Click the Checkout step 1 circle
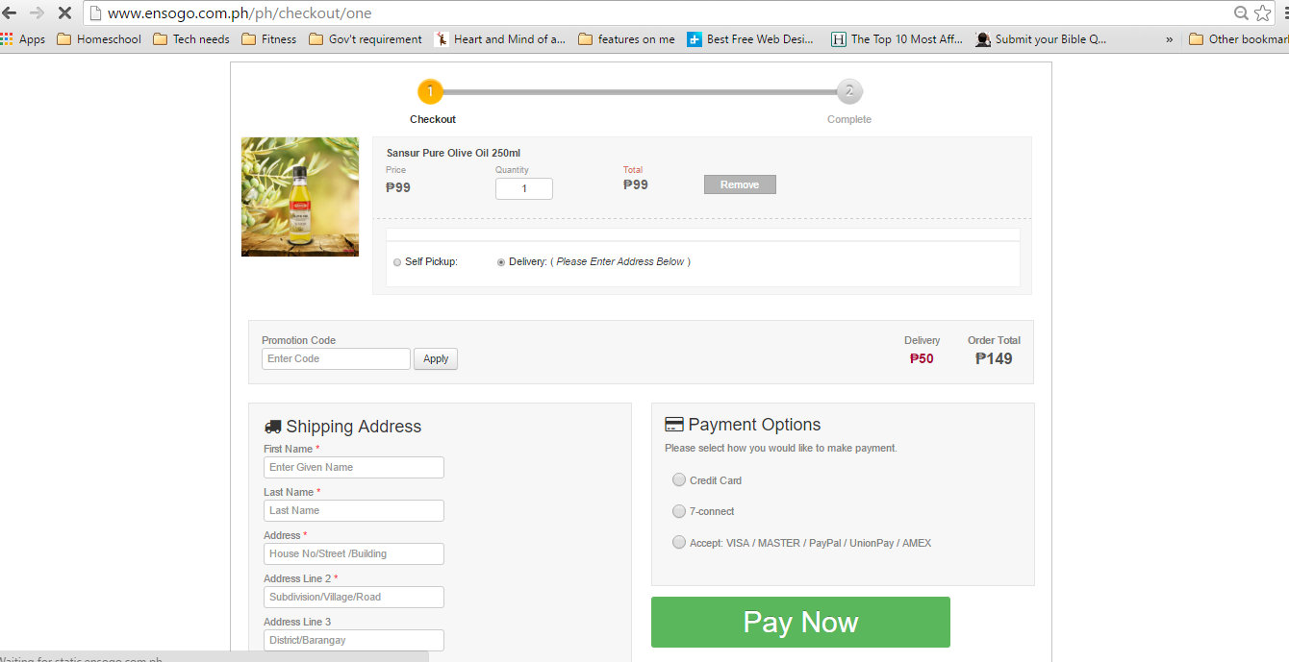Viewport: 1289px width, 662px height. point(430,92)
